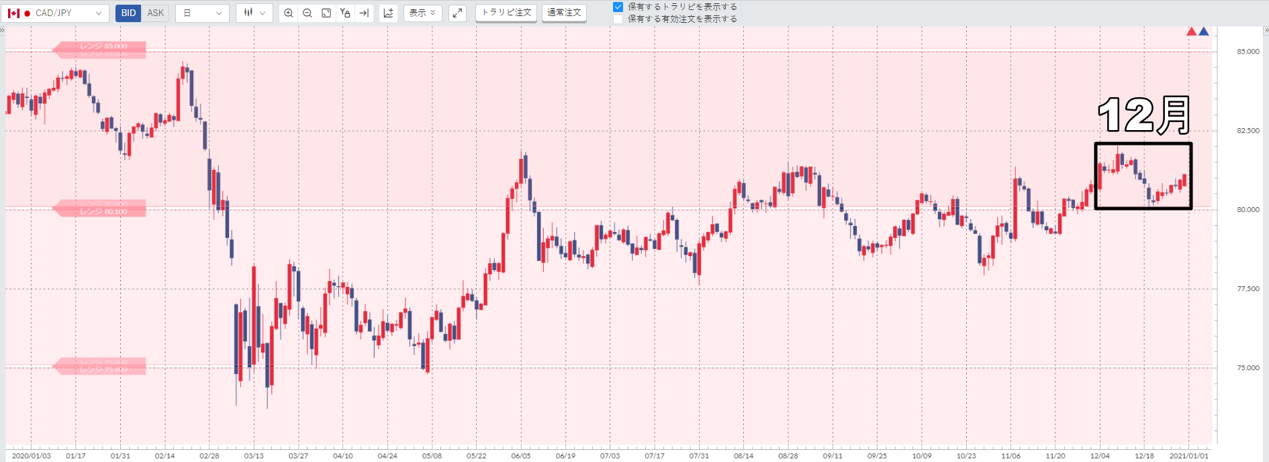
Task: Click the 06/05 date axis label
Action: point(521,456)
